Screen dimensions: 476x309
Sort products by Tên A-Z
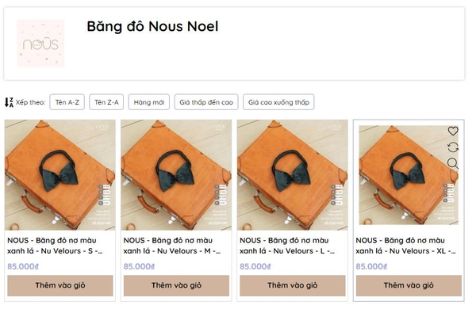(67, 102)
